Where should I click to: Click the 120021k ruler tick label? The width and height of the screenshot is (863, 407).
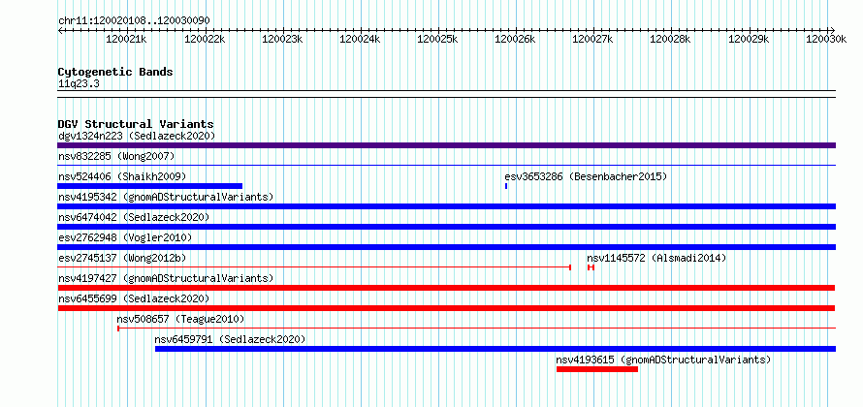[127, 39]
